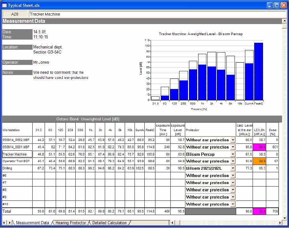Select the 050914_0002.NBF workstation cell
The image size is (289, 228).
17,140
